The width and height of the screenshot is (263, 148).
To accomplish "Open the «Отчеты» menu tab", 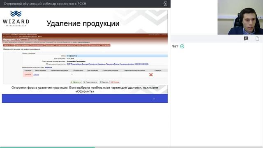I will (x=86, y=45).
